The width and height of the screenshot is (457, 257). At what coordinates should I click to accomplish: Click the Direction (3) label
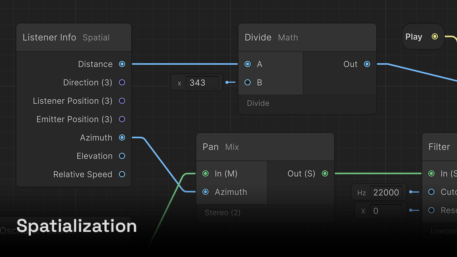click(x=88, y=82)
